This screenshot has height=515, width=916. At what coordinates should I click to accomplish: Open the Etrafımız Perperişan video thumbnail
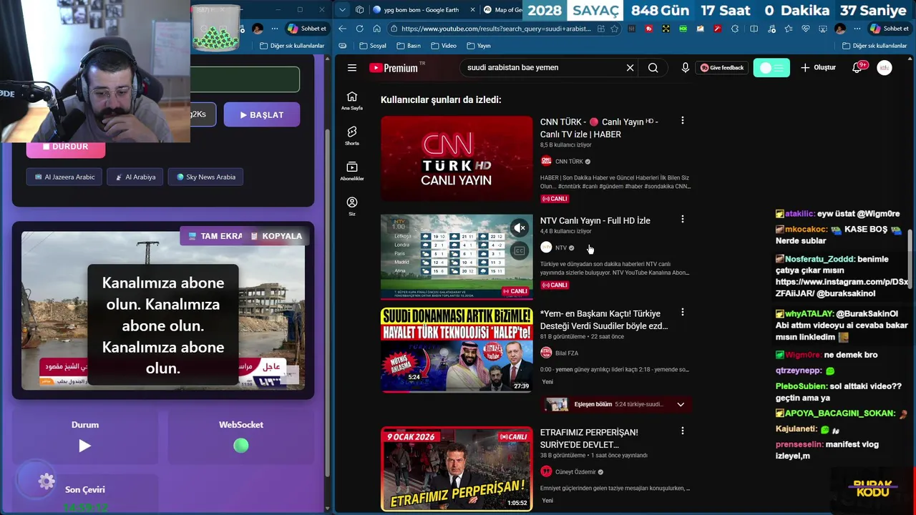pyautogui.click(x=457, y=469)
